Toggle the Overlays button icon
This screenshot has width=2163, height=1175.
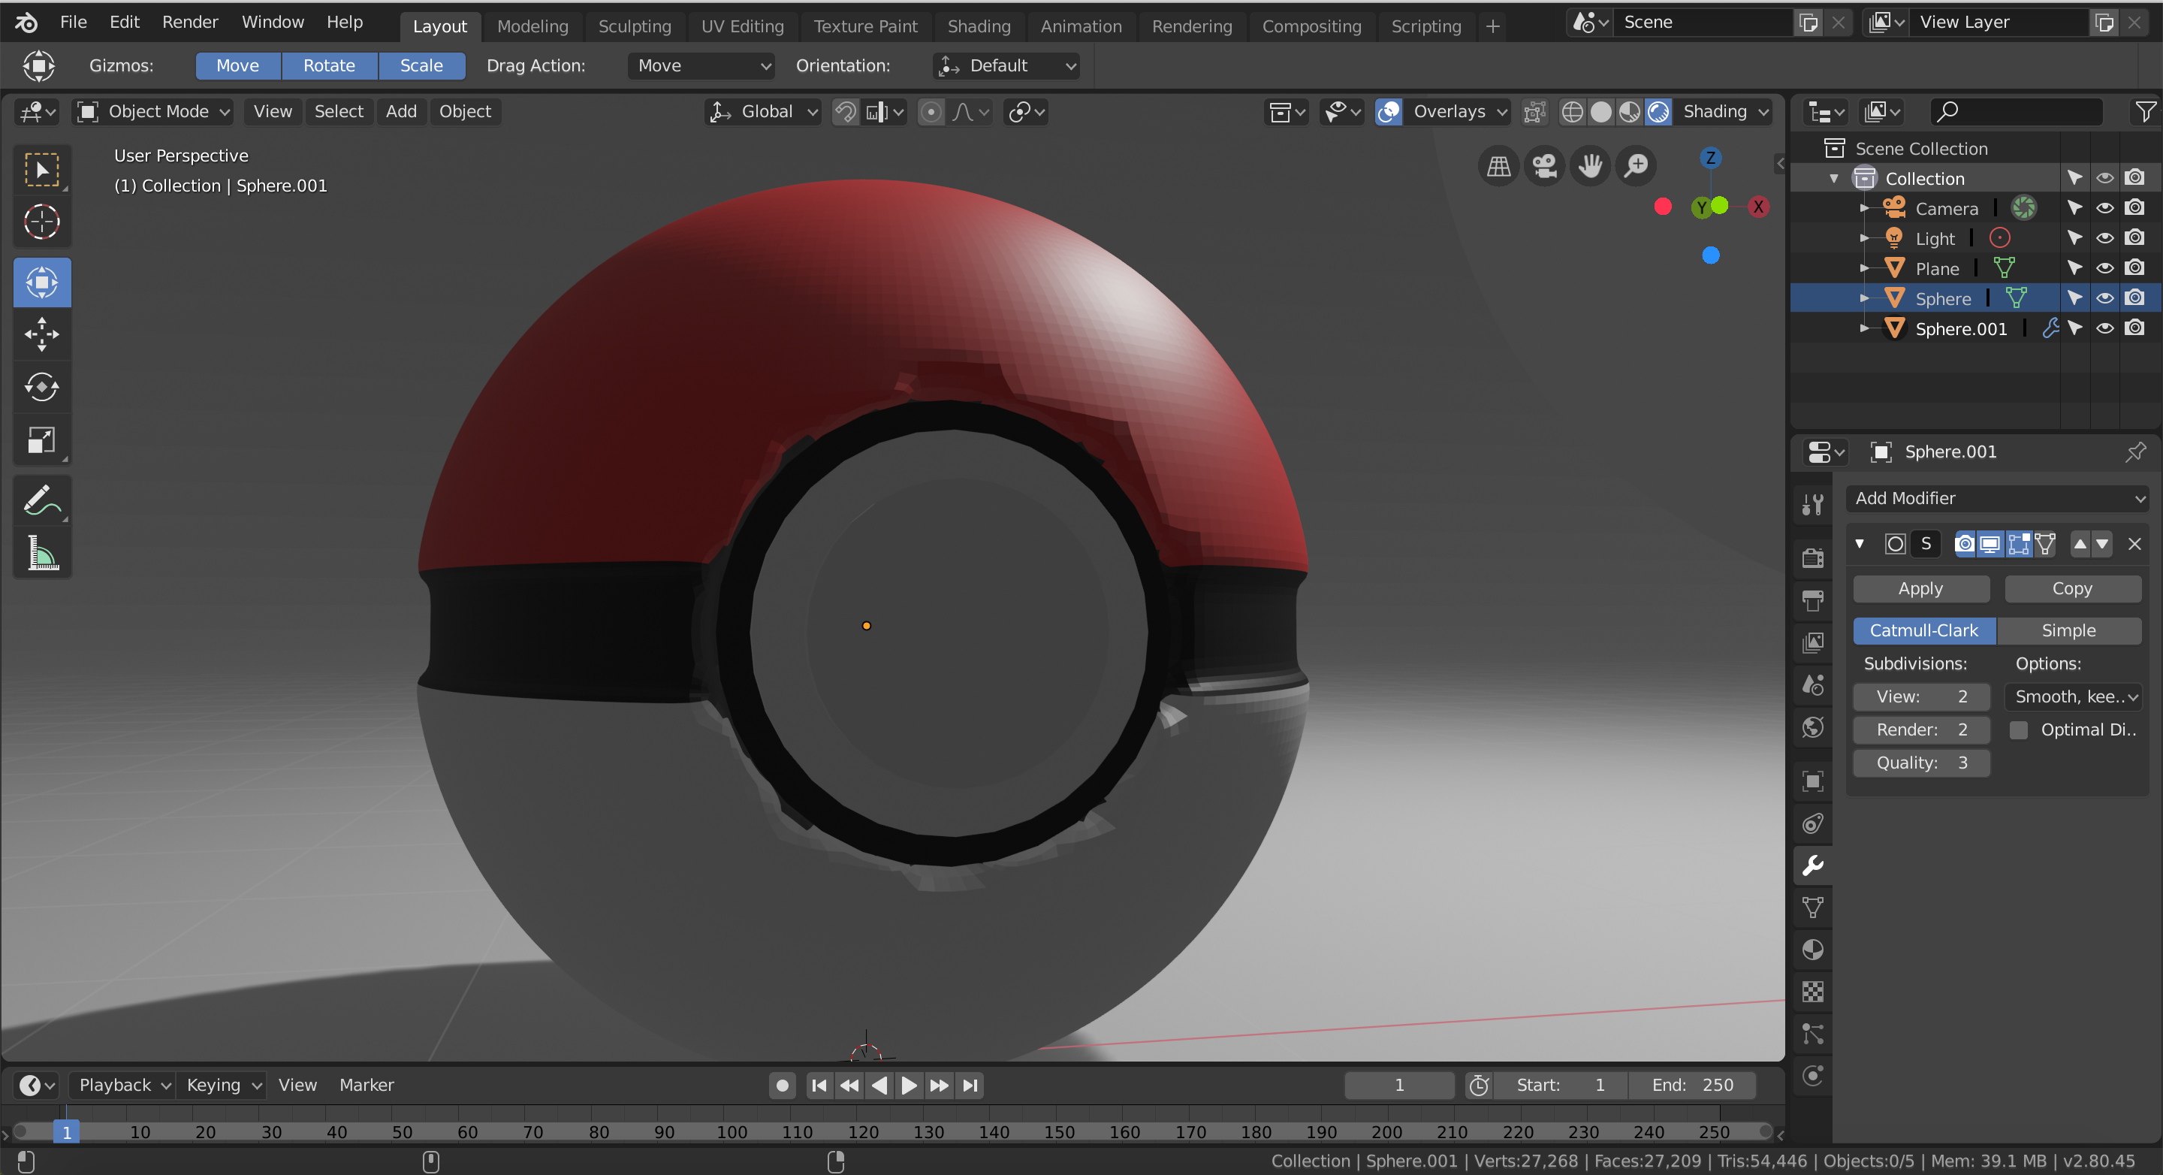tap(1389, 112)
